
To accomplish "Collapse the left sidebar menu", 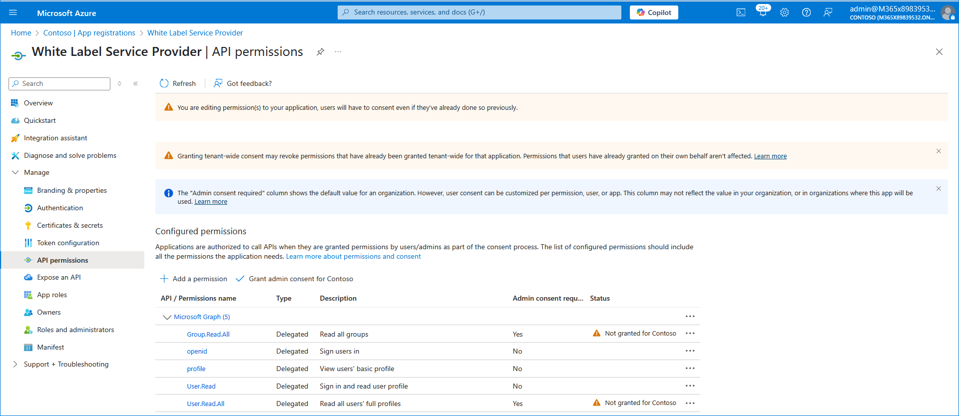I will (135, 84).
